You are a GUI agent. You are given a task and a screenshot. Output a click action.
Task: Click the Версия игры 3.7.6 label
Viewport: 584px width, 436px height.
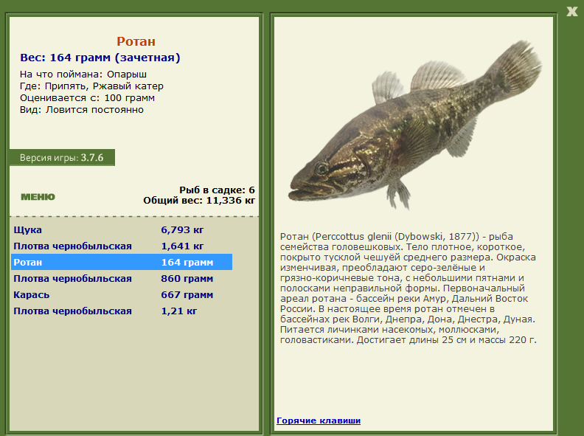coord(62,158)
